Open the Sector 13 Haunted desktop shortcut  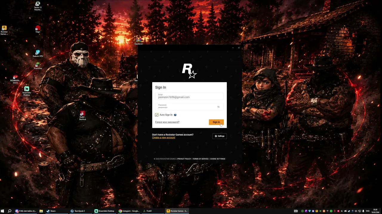(38, 6)
